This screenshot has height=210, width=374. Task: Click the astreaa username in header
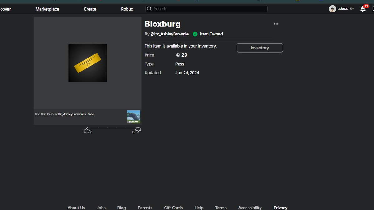pos(343,9)
